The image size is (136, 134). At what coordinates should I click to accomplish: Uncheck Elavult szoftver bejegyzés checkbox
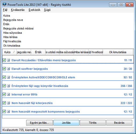pos(4,69)
